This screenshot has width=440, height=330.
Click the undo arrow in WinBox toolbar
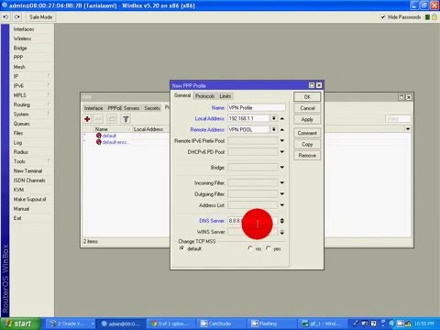pos(5,17)
